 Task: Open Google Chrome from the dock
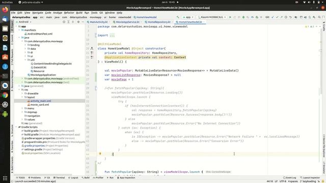(x=5, y=95)
